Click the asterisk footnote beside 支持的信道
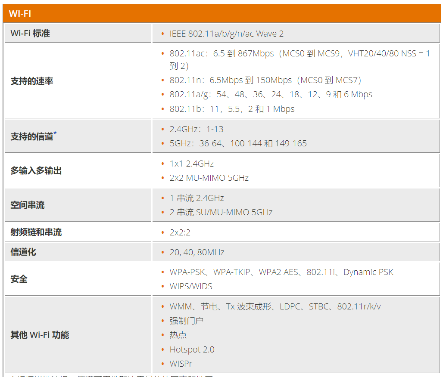 (55, 134)
